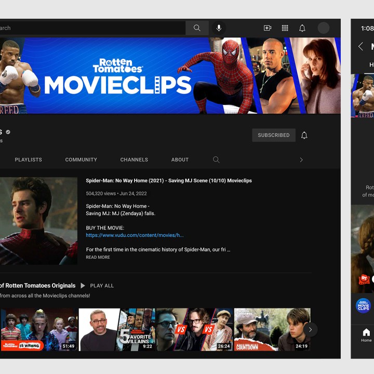
Task: Play featured Spider-Man video thumbnail
Action: [x=38, y=221]
